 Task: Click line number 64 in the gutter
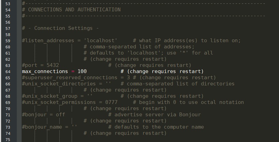(x=8, y=71)
